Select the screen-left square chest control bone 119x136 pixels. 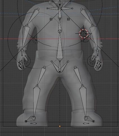[x=51, y=19]
